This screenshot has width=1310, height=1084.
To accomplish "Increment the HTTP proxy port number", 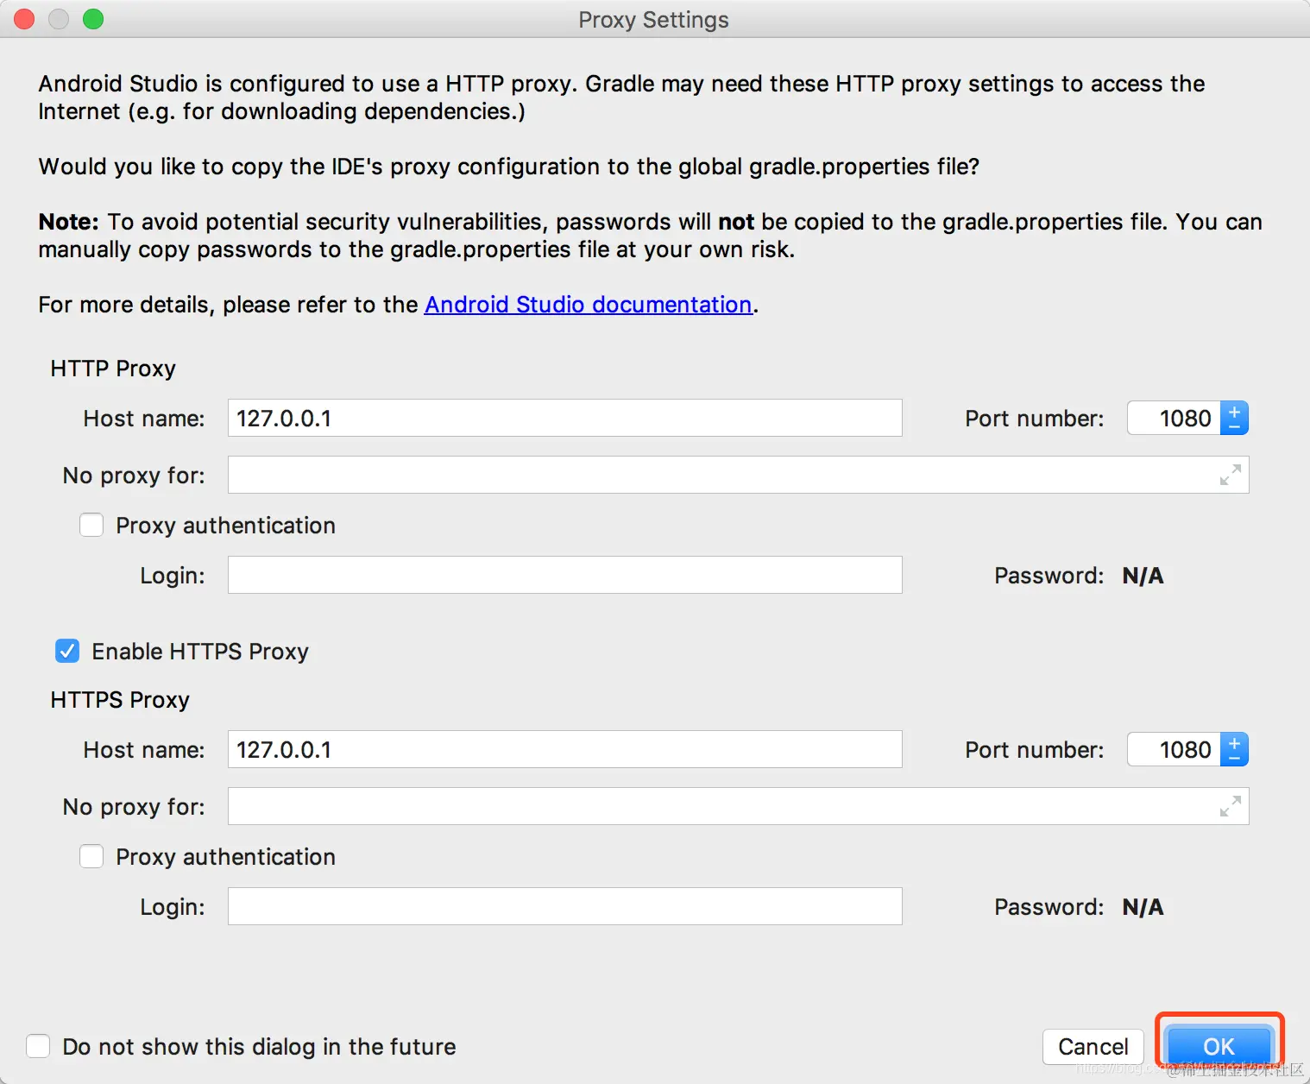I will (1233, 411).
